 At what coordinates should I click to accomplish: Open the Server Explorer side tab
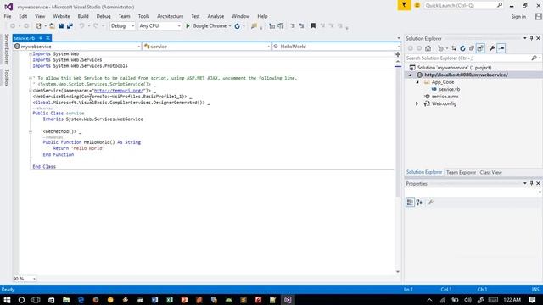tap(6, 49)
